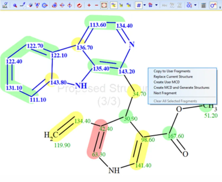Zoom in with the red plus icon

click(89, 5)
